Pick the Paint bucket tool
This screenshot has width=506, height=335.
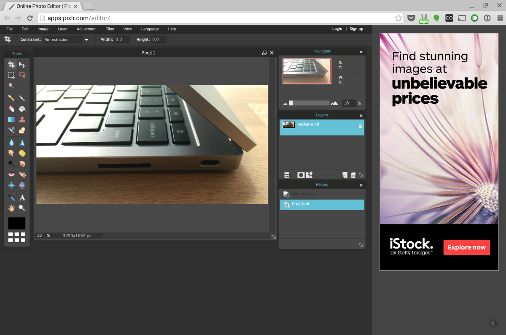click(22, 108)
